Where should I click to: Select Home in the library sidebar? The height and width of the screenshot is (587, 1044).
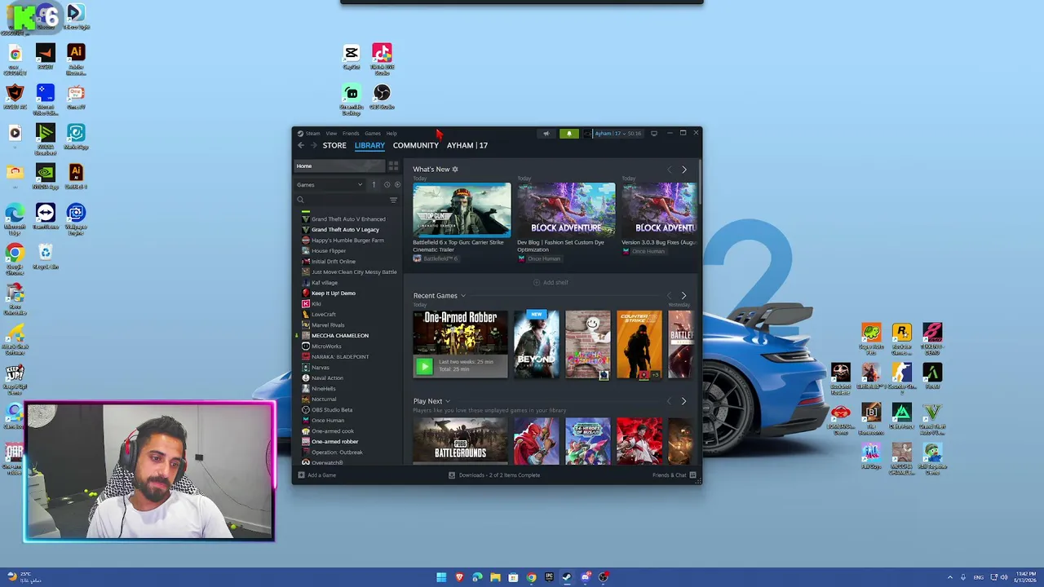point(339,166)
